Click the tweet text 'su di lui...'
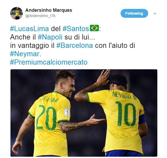 [x=80, y=37]
